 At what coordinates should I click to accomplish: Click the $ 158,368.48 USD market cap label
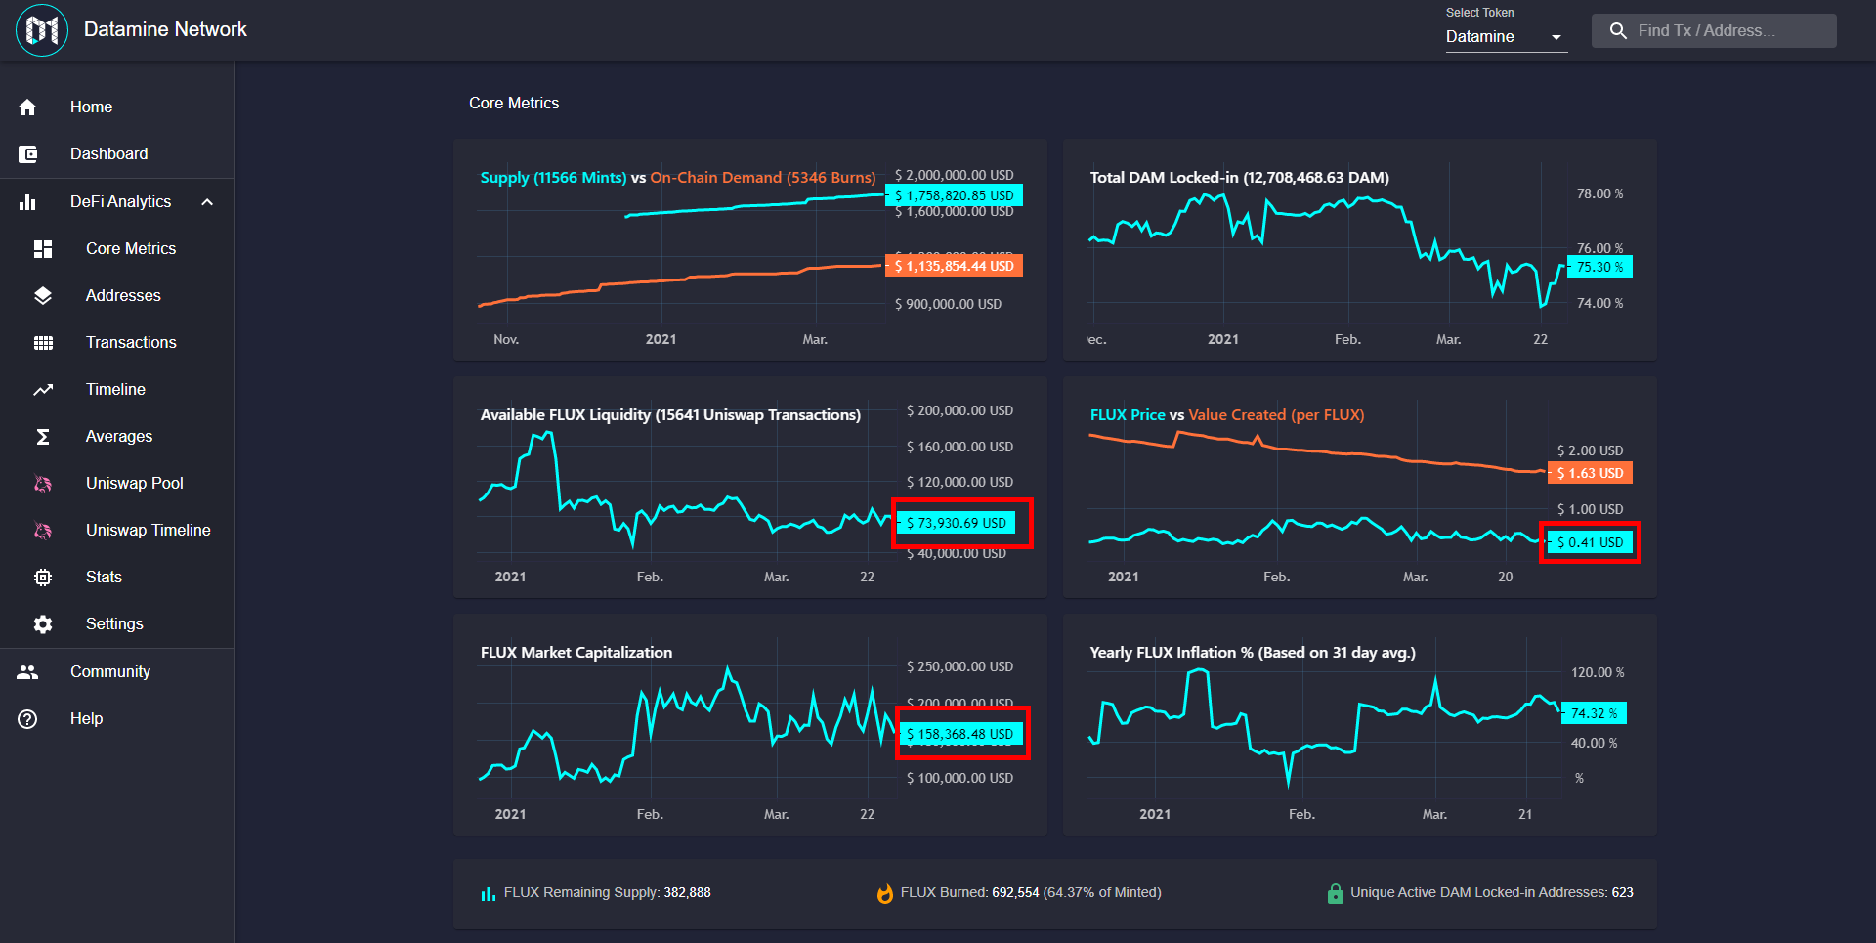(x=959, y=734)
